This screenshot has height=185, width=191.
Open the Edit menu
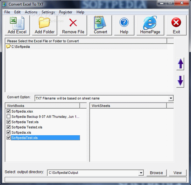[17, 12]
